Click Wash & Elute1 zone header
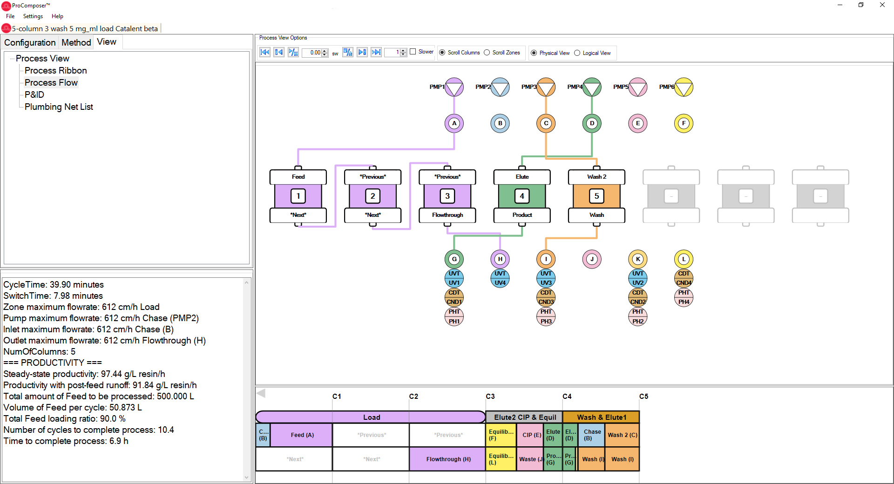Screen dimensions: 894x484 (601, 417)
